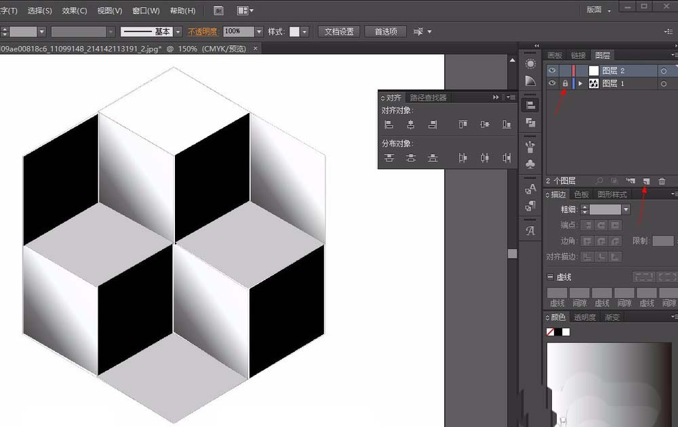Click the 文档设置 button

(x=339, y=32)
